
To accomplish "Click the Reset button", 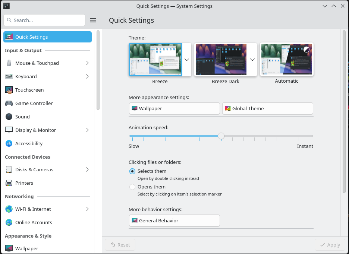I will tap(120, 245).
